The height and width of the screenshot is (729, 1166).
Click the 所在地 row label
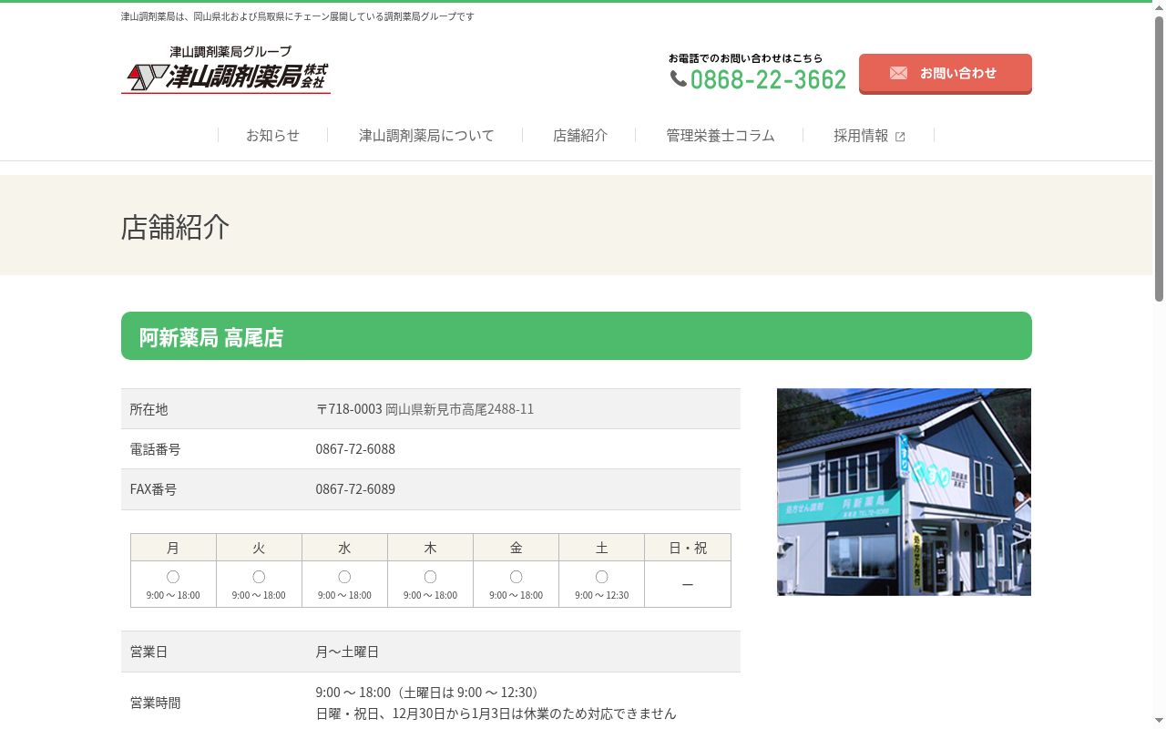tap(149, 409)
